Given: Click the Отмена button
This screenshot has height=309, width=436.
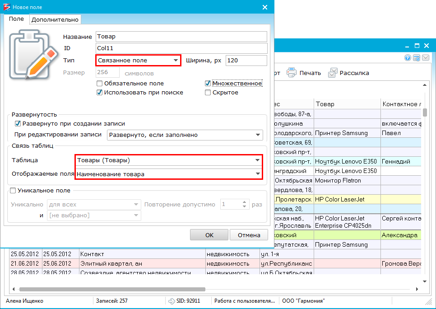Looking at the screenshot, I should pyautogui.click(x=249, y=235).
